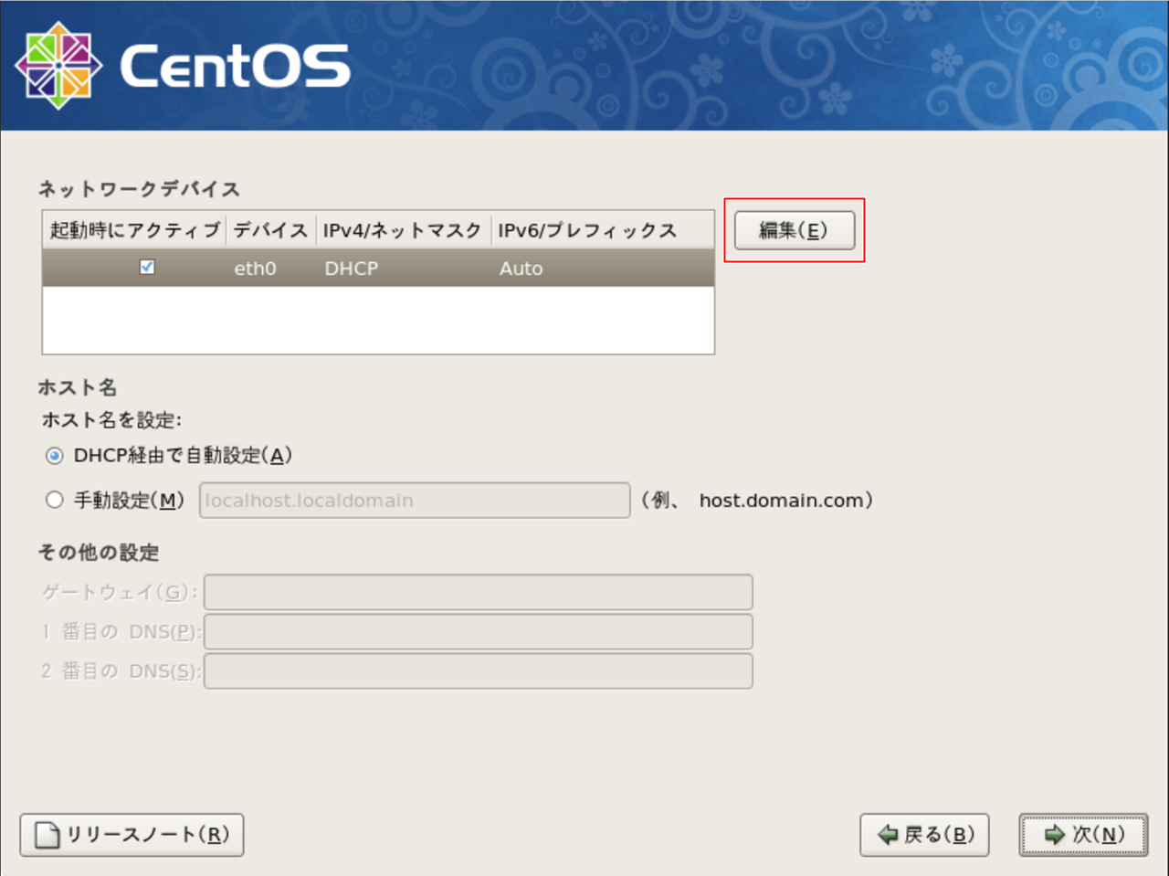Viewport: 1169px width, 876px height.
Task: Click the green back arrow icon
Action: click(887, 834)
